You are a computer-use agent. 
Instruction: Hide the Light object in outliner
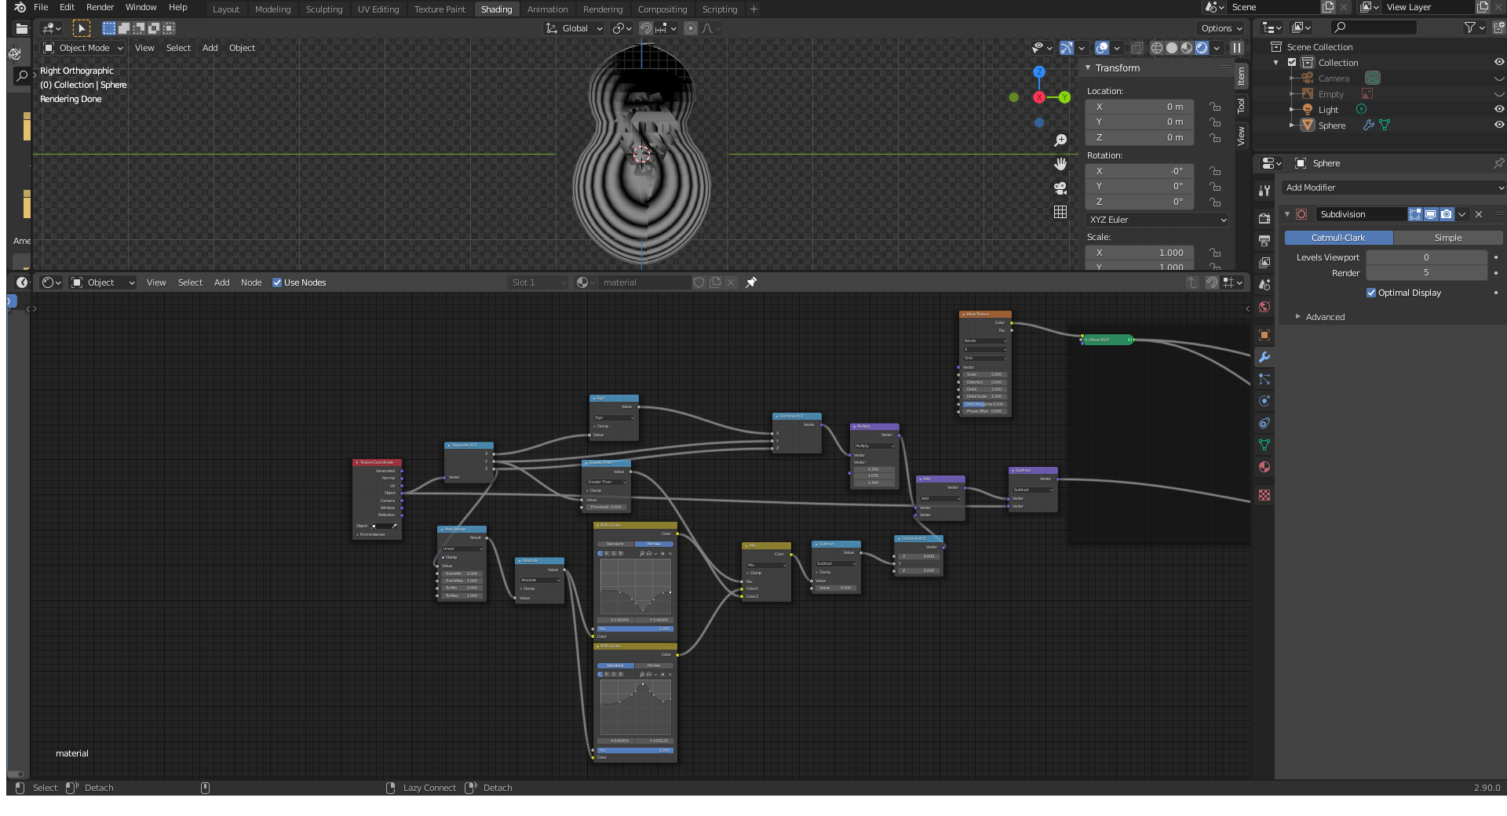click(1499, 109)
